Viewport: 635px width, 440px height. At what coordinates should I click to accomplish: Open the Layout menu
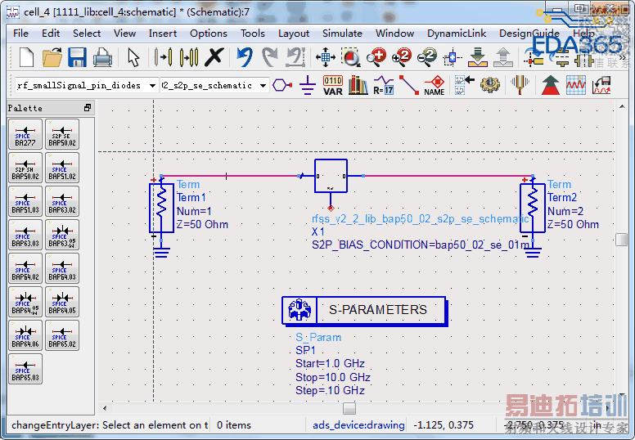pyautogui.click(x=294, y=34)
